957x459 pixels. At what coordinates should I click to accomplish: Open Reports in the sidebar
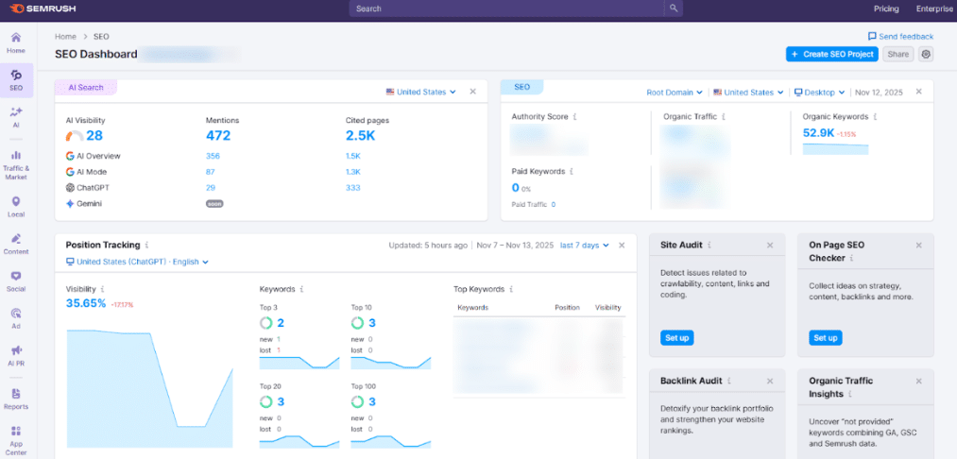16,399
